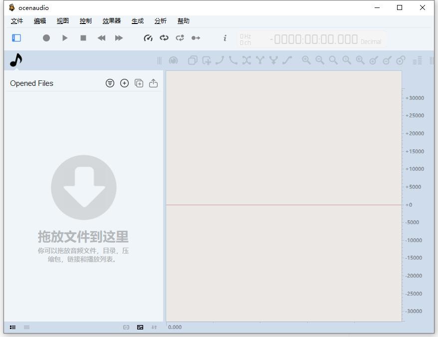
Task: Click the zoom-back magnifier with arrow
Action: (360, 60)
